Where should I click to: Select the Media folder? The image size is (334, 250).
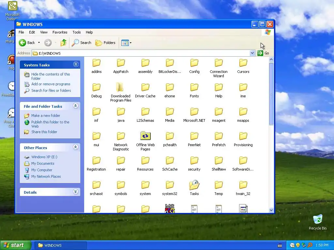(x=170, y=115)
